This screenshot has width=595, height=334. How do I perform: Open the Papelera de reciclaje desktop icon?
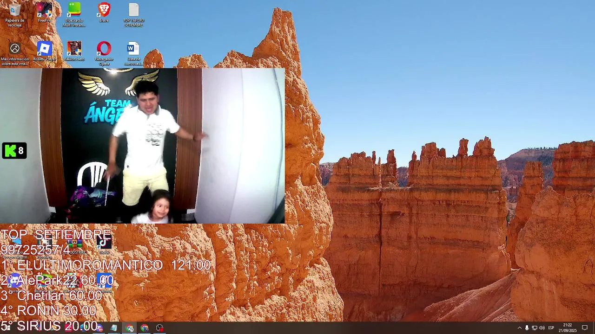tap(15, 15)
